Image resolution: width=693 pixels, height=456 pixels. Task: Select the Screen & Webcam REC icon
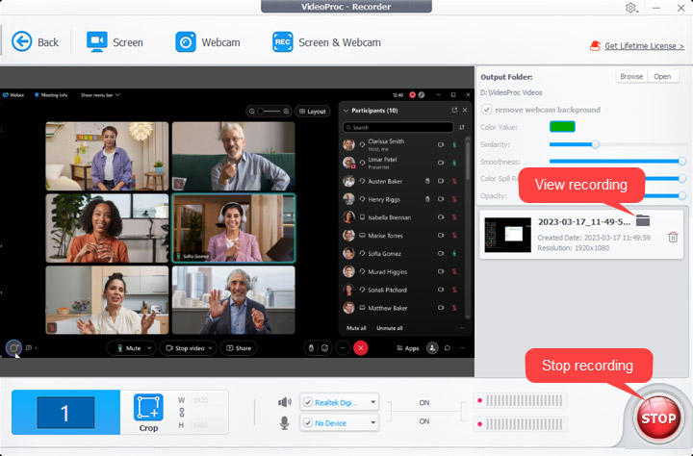coord(282,42)
